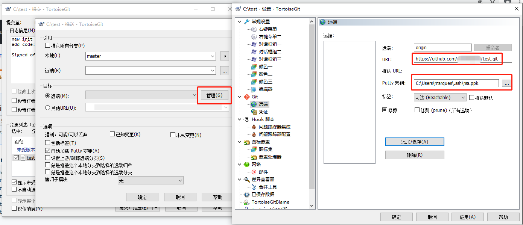523x225 pixels.
Task: Click 确定 button in push dialog
Action: tap(142, 197)
